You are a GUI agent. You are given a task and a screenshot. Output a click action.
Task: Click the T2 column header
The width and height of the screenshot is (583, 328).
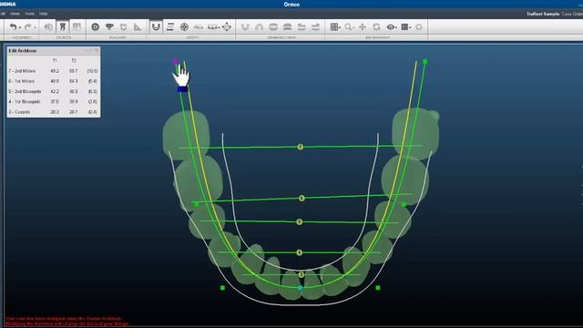(74, 60)
